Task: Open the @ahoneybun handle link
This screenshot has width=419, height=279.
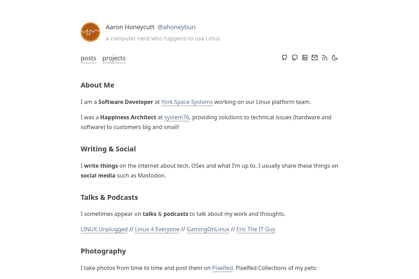Action: coord(176,27)
